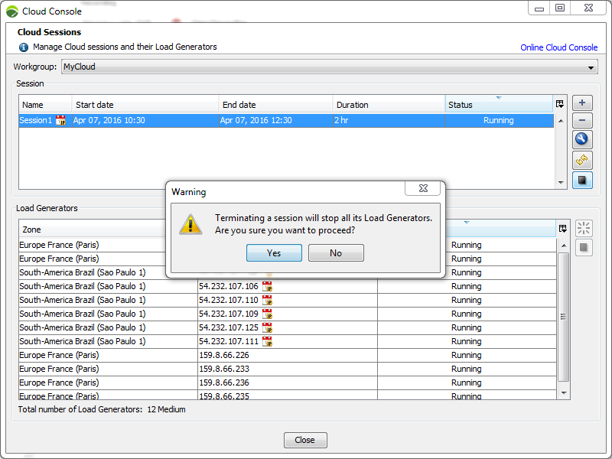Click calendar icon beside 54.232.107.106
The height and width of the screenshot is (459, 612).
click(x=267, y=286)
